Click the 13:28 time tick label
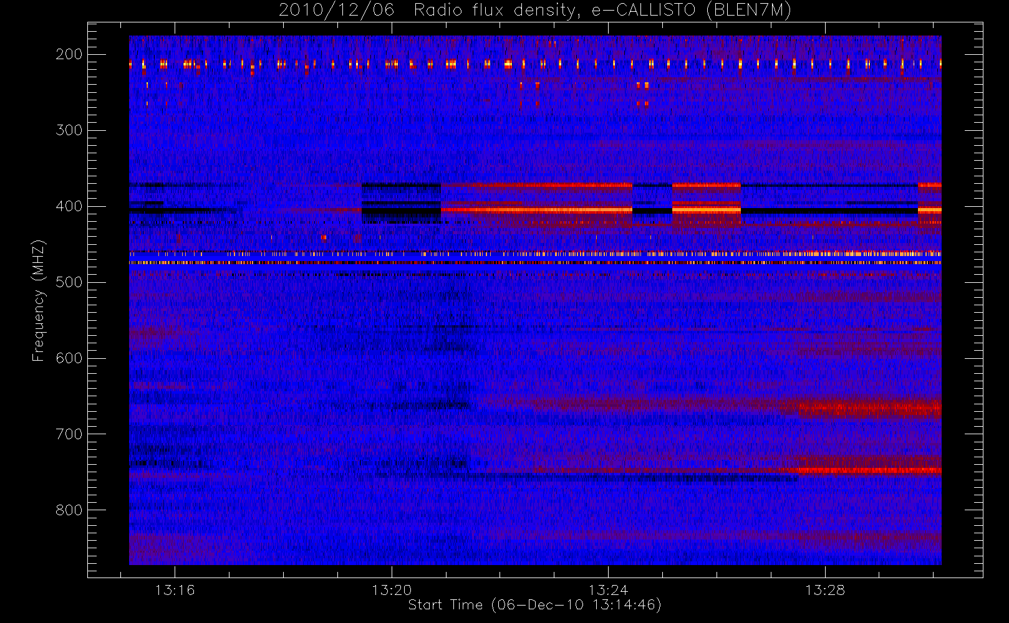 tap(825, 590)
